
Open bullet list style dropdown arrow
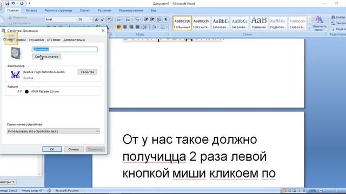tap(123, 19)
